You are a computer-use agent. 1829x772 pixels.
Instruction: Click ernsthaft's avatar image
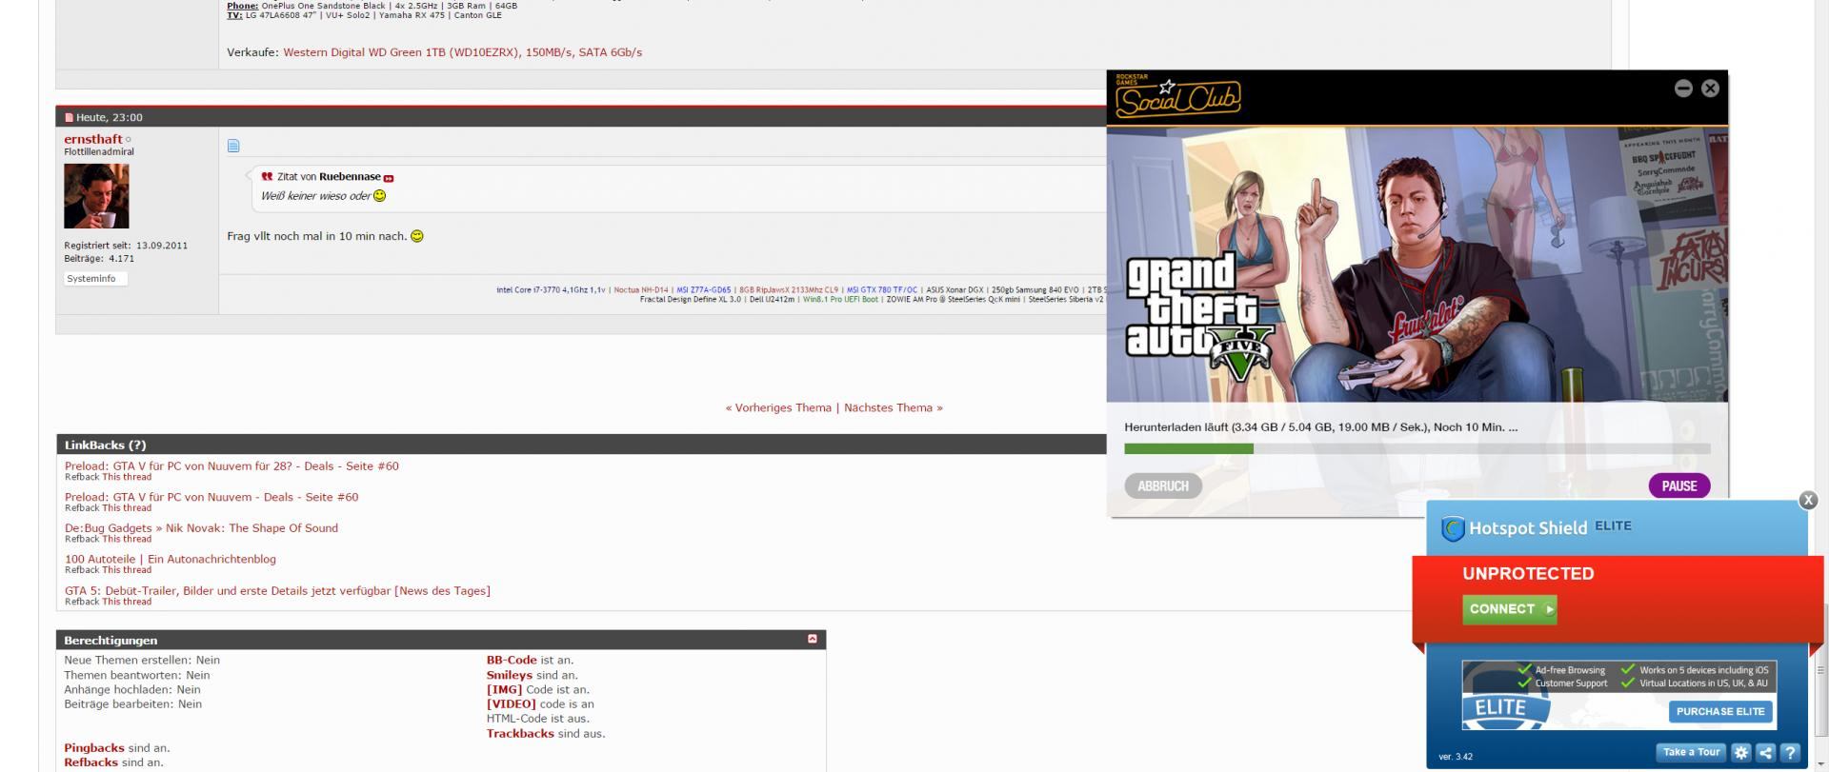pos(96,196)
